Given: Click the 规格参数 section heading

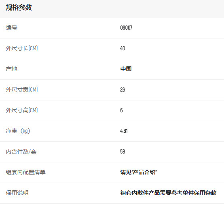Looking at the screenshot, I should click(19, 7).
